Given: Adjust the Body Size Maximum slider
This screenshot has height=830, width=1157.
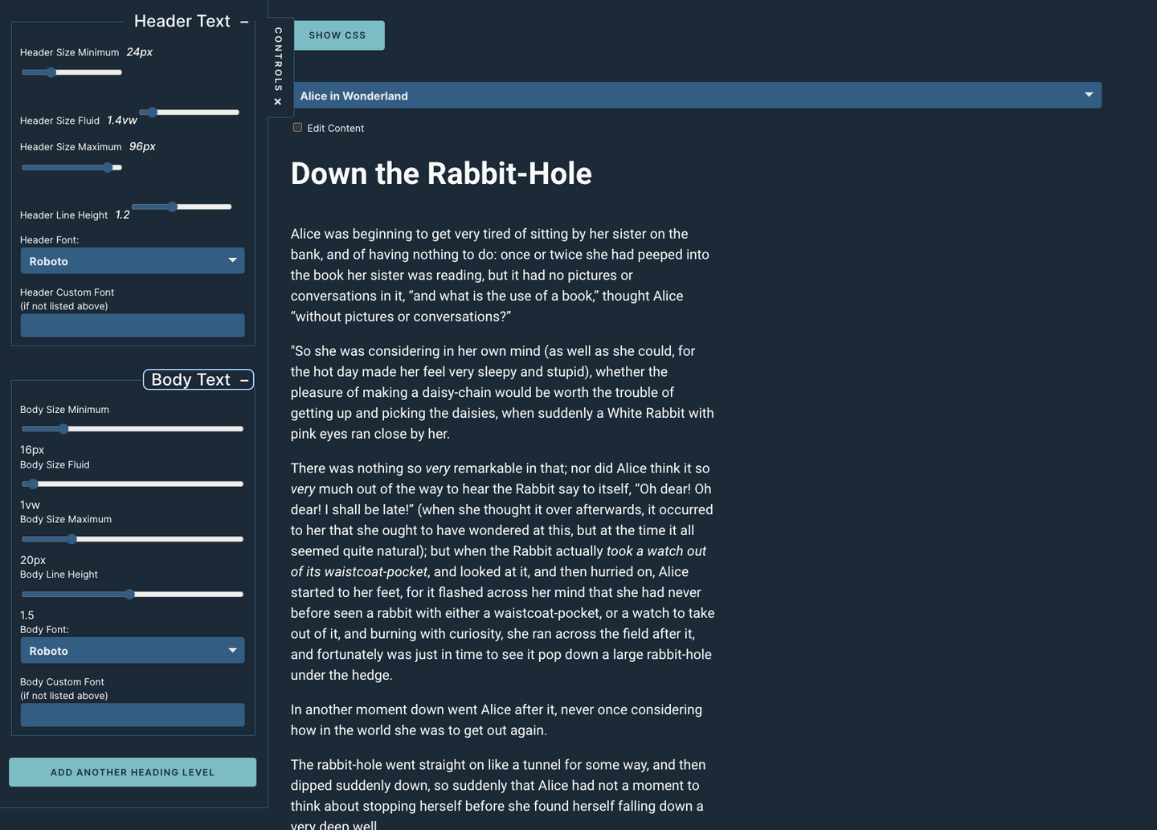Looking at the screenshot, I should tap(133, 539).
